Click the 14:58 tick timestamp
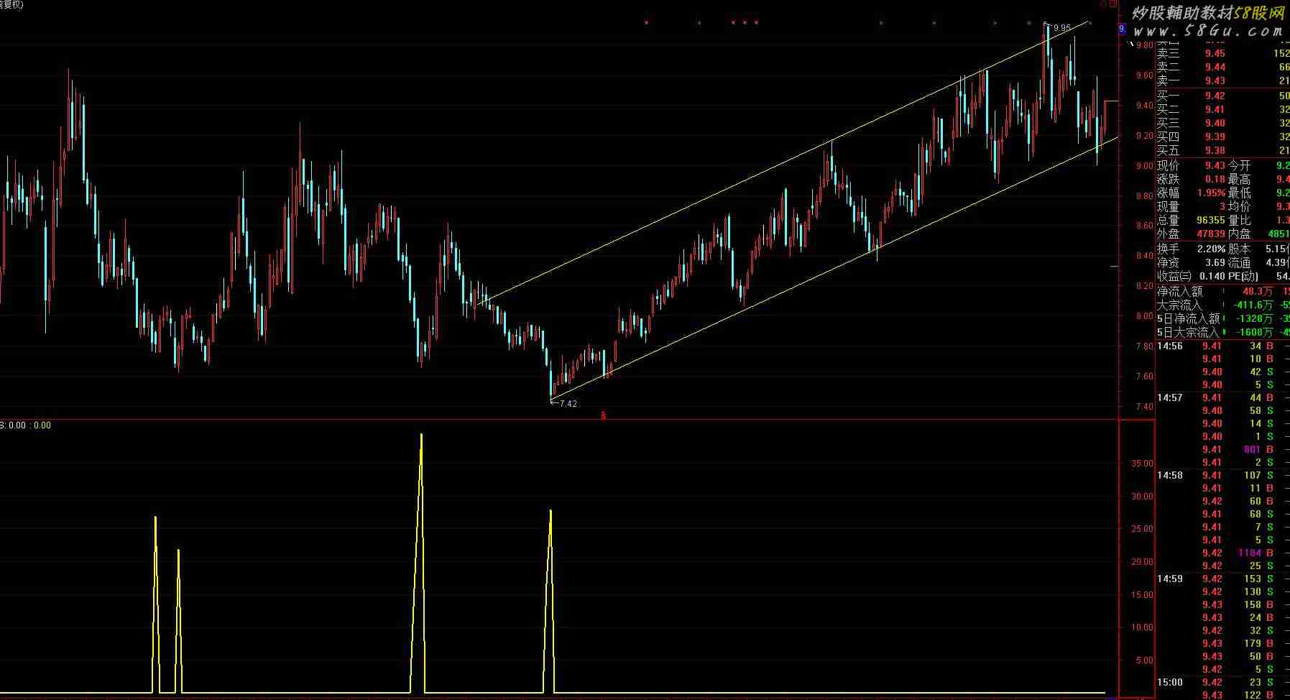1290x700 pixels. [x=1170, y=475]
